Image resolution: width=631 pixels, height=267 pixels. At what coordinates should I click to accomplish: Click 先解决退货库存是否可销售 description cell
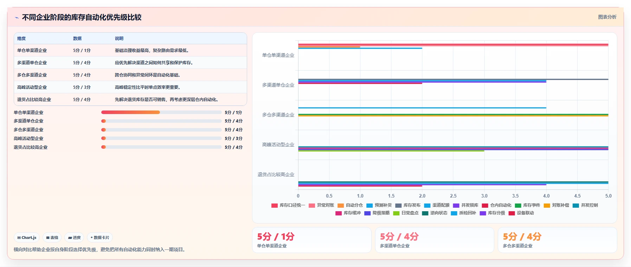167,100
